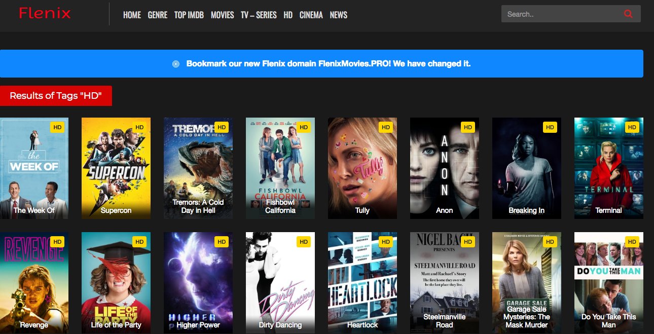Open Fishbowl California poster
The image size is (654, 334).
point(280,168)
